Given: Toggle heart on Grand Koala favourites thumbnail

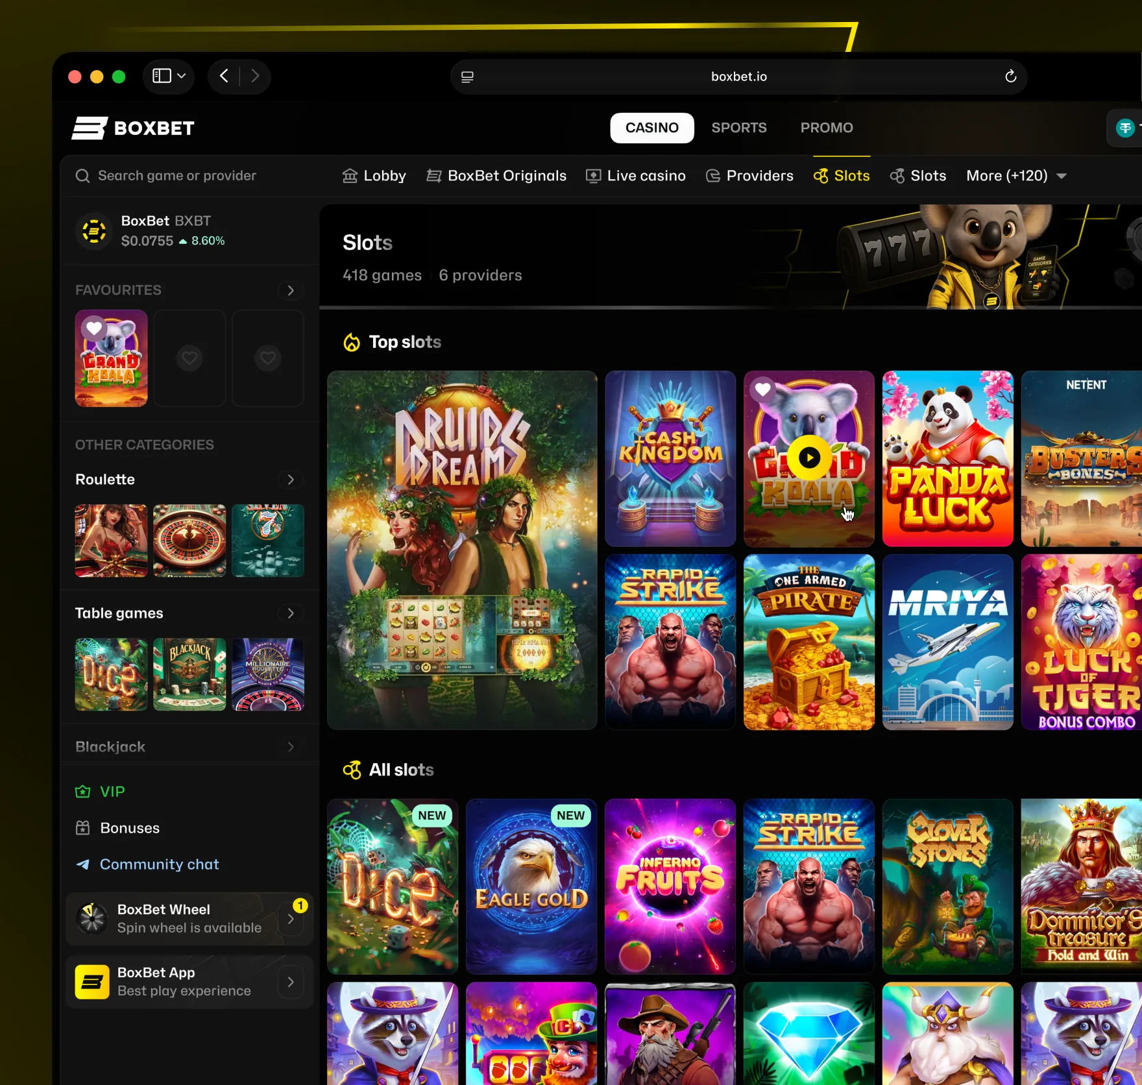Looking at the screenshot, I should 94,328.
